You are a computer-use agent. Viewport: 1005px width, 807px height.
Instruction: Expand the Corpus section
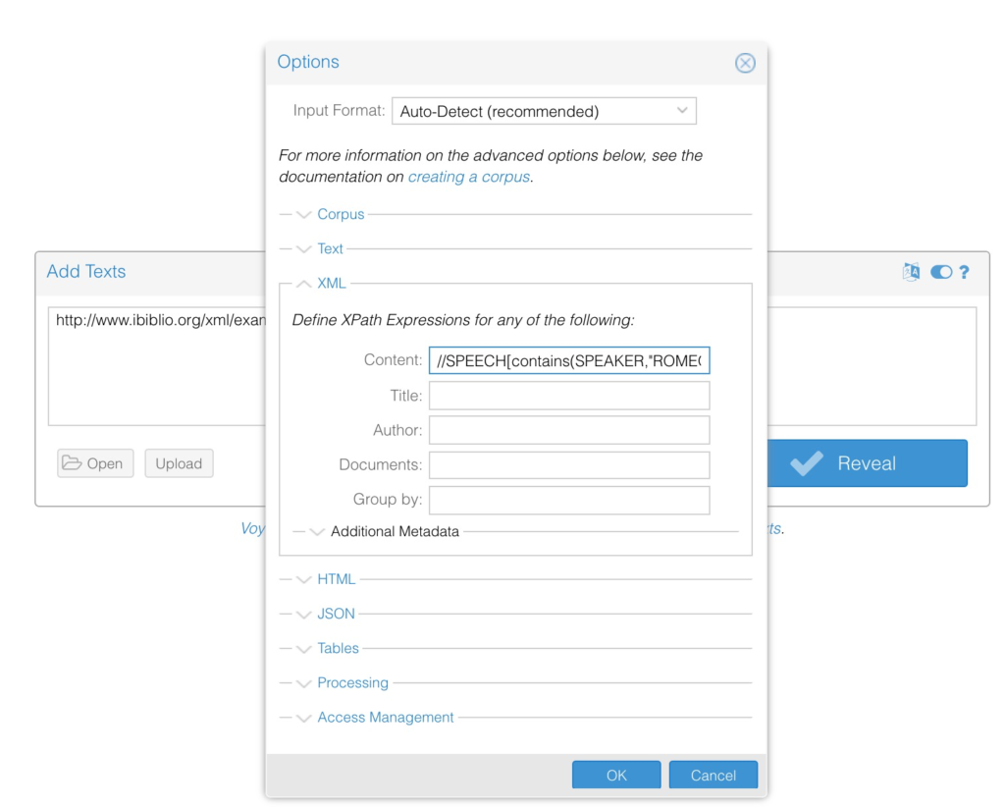point(341,214)
